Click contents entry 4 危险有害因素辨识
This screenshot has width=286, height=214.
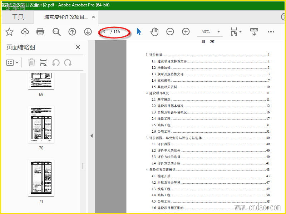point(208,170)
